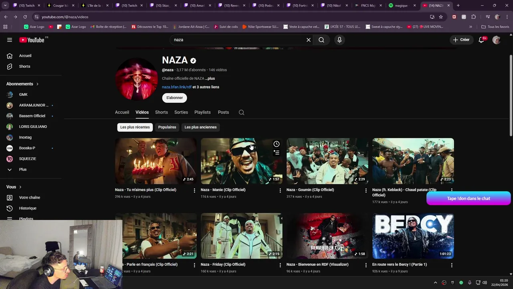Open Goumin video thumbnail

coord(327,161)
